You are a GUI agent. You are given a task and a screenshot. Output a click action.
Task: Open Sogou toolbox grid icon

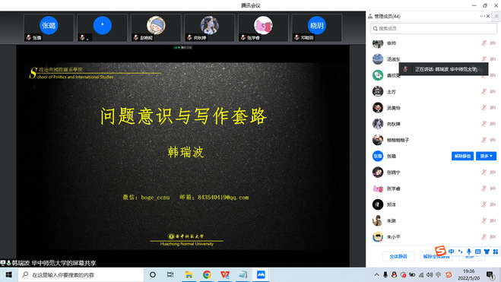click(x=496, y=252)
